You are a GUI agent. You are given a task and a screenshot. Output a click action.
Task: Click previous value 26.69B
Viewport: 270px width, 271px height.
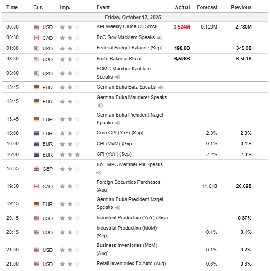click(x=244, y=186)
